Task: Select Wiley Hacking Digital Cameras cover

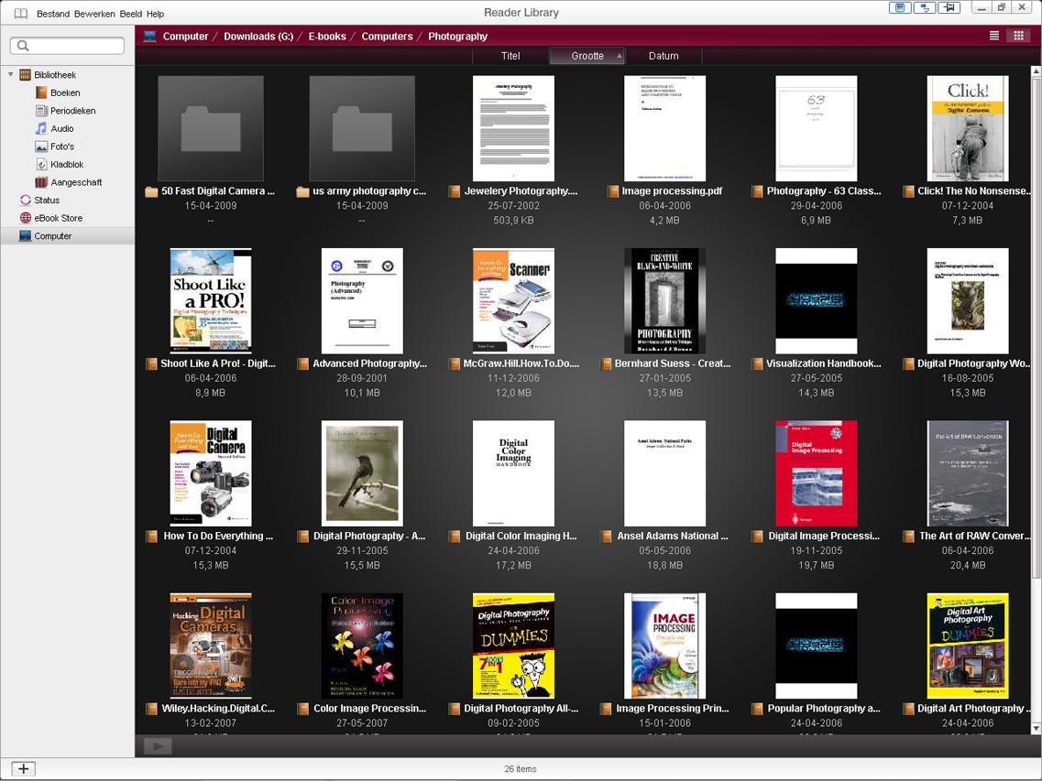Action: [x=211, y=646]
